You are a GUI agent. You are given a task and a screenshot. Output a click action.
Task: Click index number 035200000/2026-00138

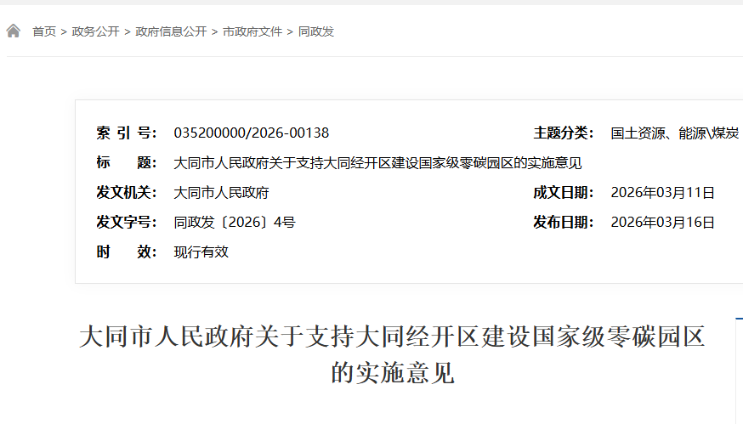point(251,133)
